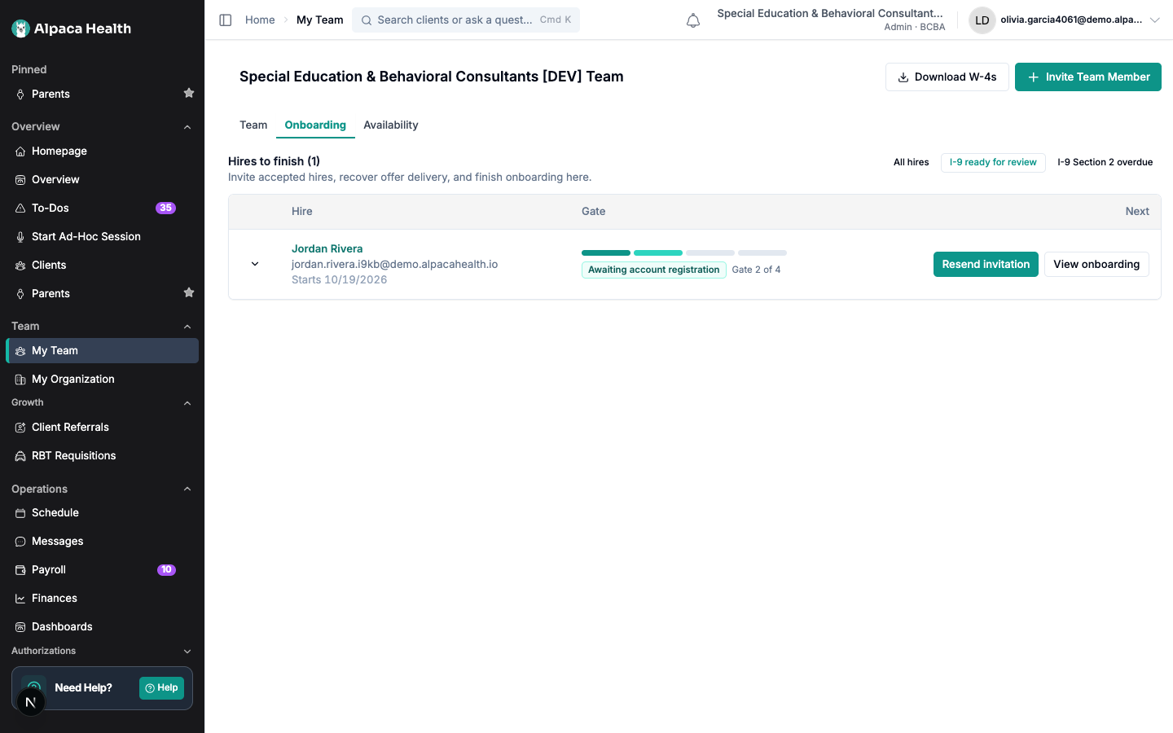Expand Jordan Rivera's hire row

(255, 264)
